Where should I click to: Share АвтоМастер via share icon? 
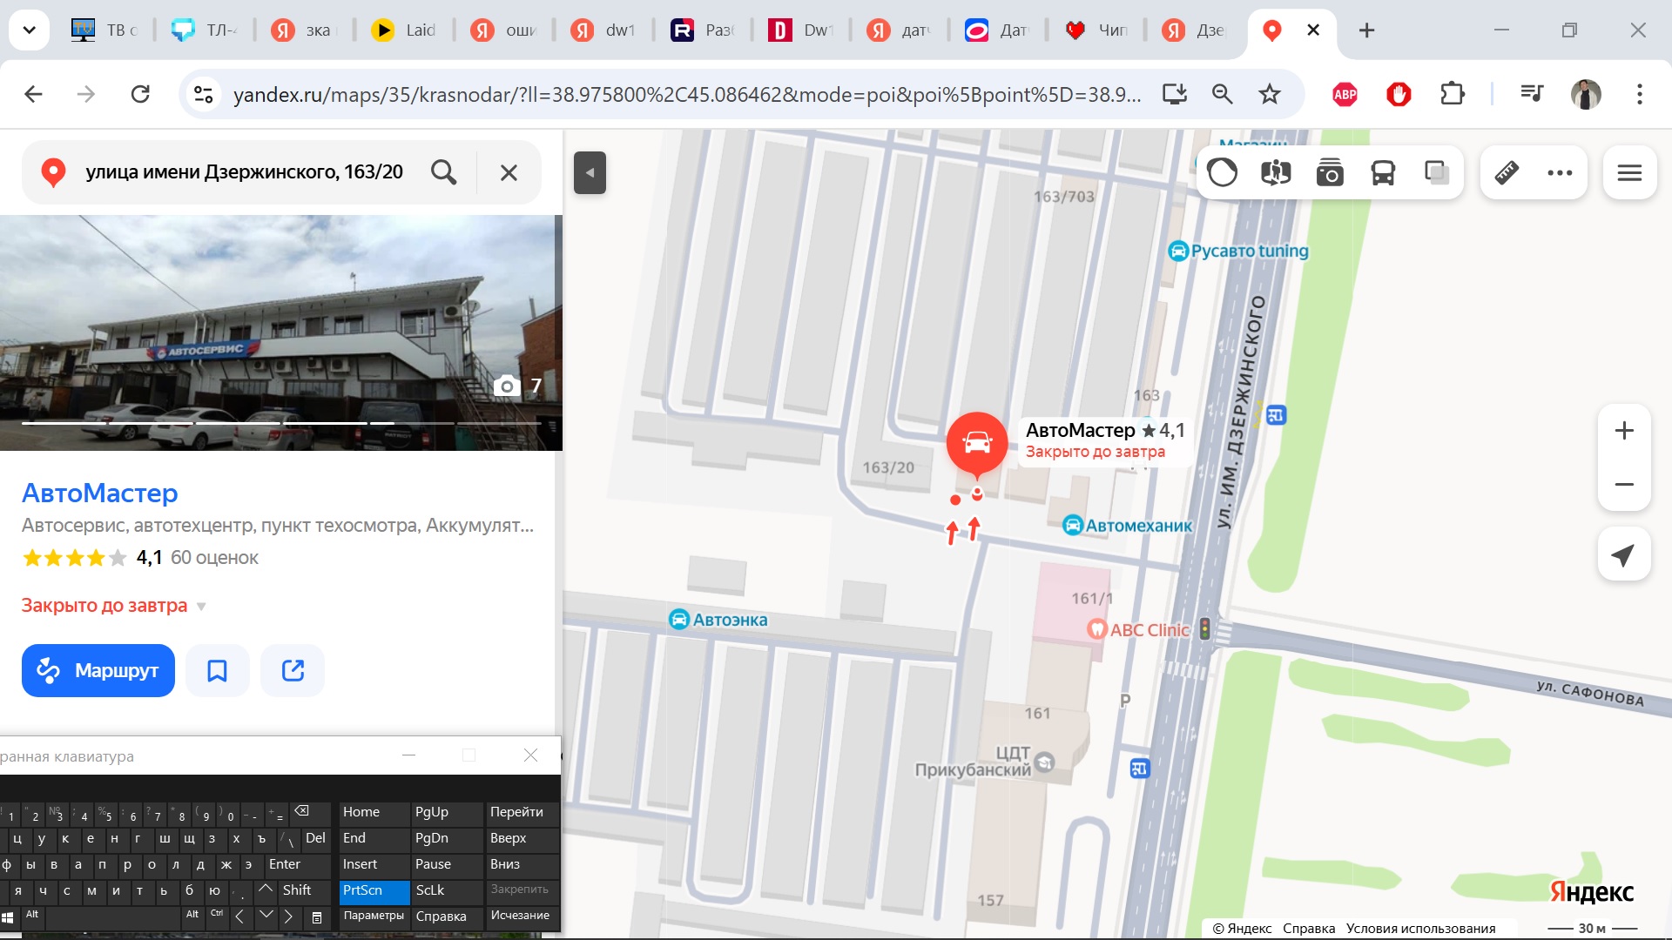(x=293, y=670)
